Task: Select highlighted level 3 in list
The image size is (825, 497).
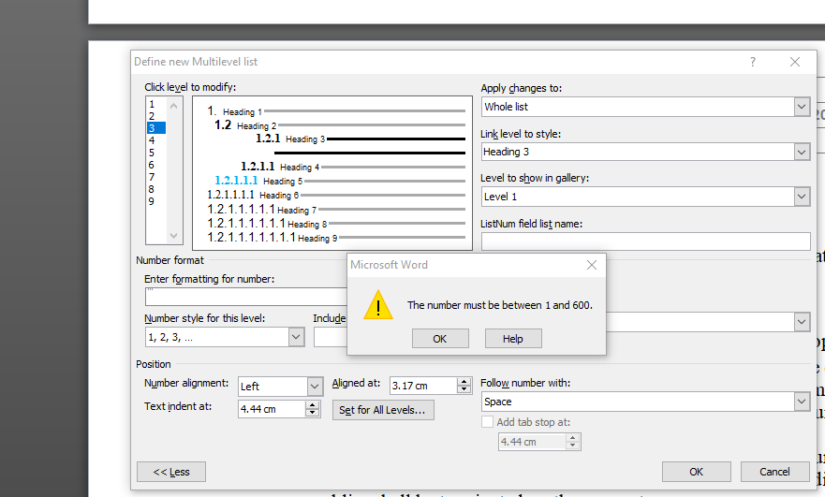Action: [156, 128]
